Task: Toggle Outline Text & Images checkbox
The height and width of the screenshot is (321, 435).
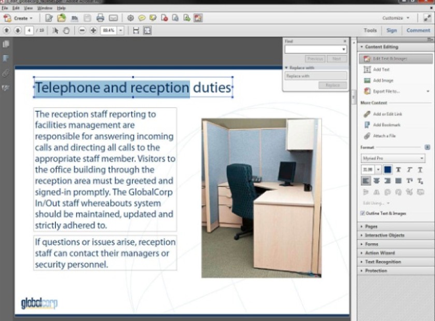Action: (x=363, y=213)
